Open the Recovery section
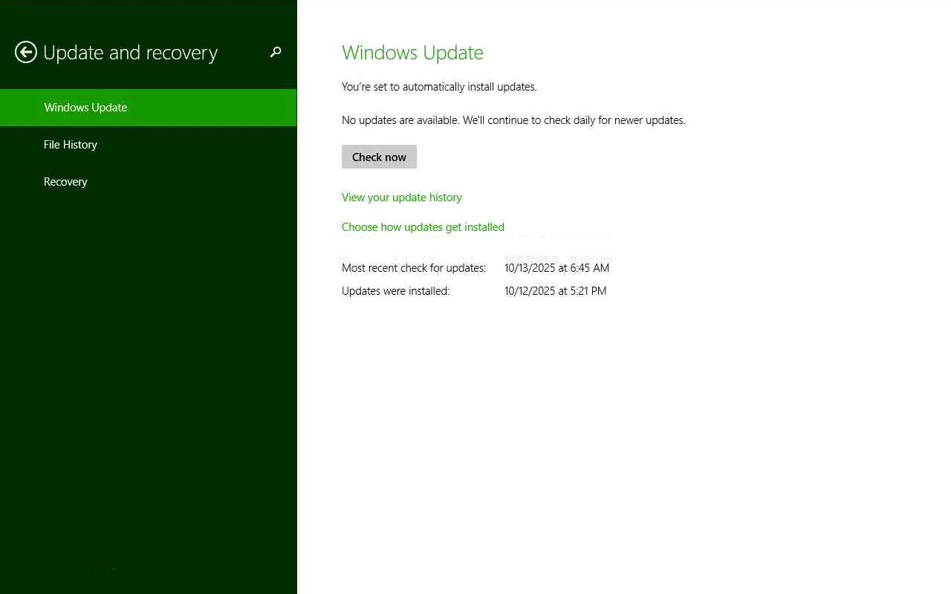Viewport: 951px width, 594px height. point(149,182)
